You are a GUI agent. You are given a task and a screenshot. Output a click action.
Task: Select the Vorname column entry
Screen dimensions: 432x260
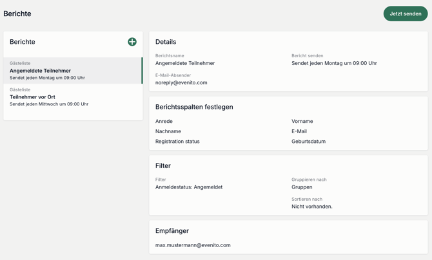tap(302, 121)
